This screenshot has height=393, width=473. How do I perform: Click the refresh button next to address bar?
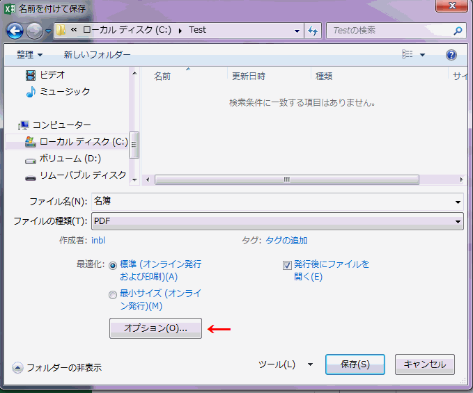point(313,31)
